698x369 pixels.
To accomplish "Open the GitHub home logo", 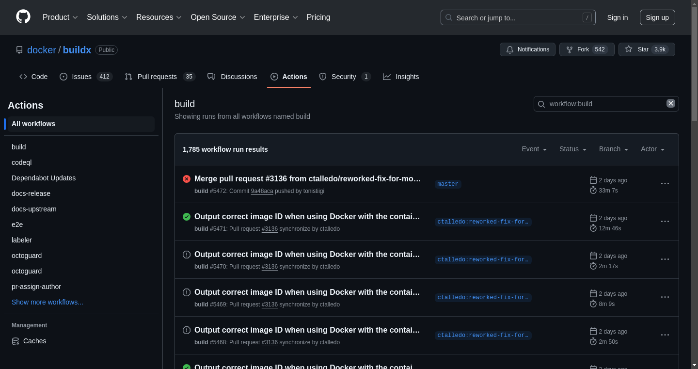I will (x=23, y=17).
